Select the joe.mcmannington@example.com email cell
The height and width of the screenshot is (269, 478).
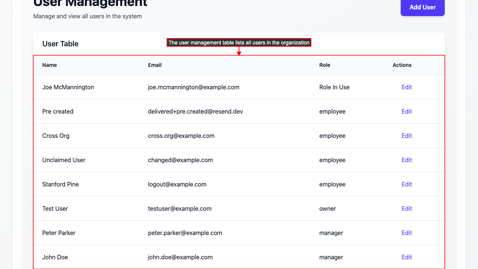point(193,87)
